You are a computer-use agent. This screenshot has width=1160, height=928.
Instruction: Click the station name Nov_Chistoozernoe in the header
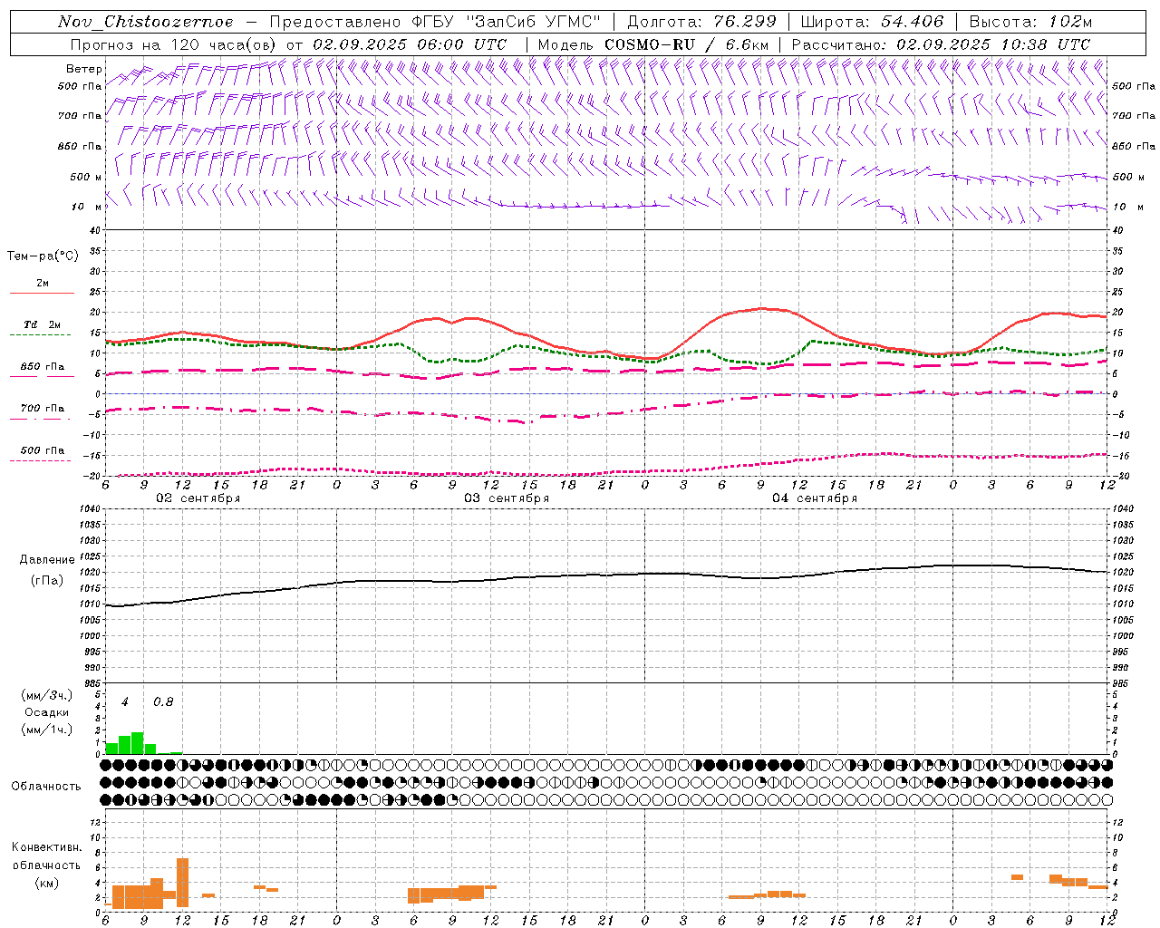145,22
